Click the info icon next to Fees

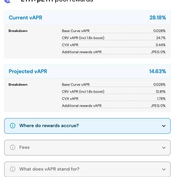(13, 147)
